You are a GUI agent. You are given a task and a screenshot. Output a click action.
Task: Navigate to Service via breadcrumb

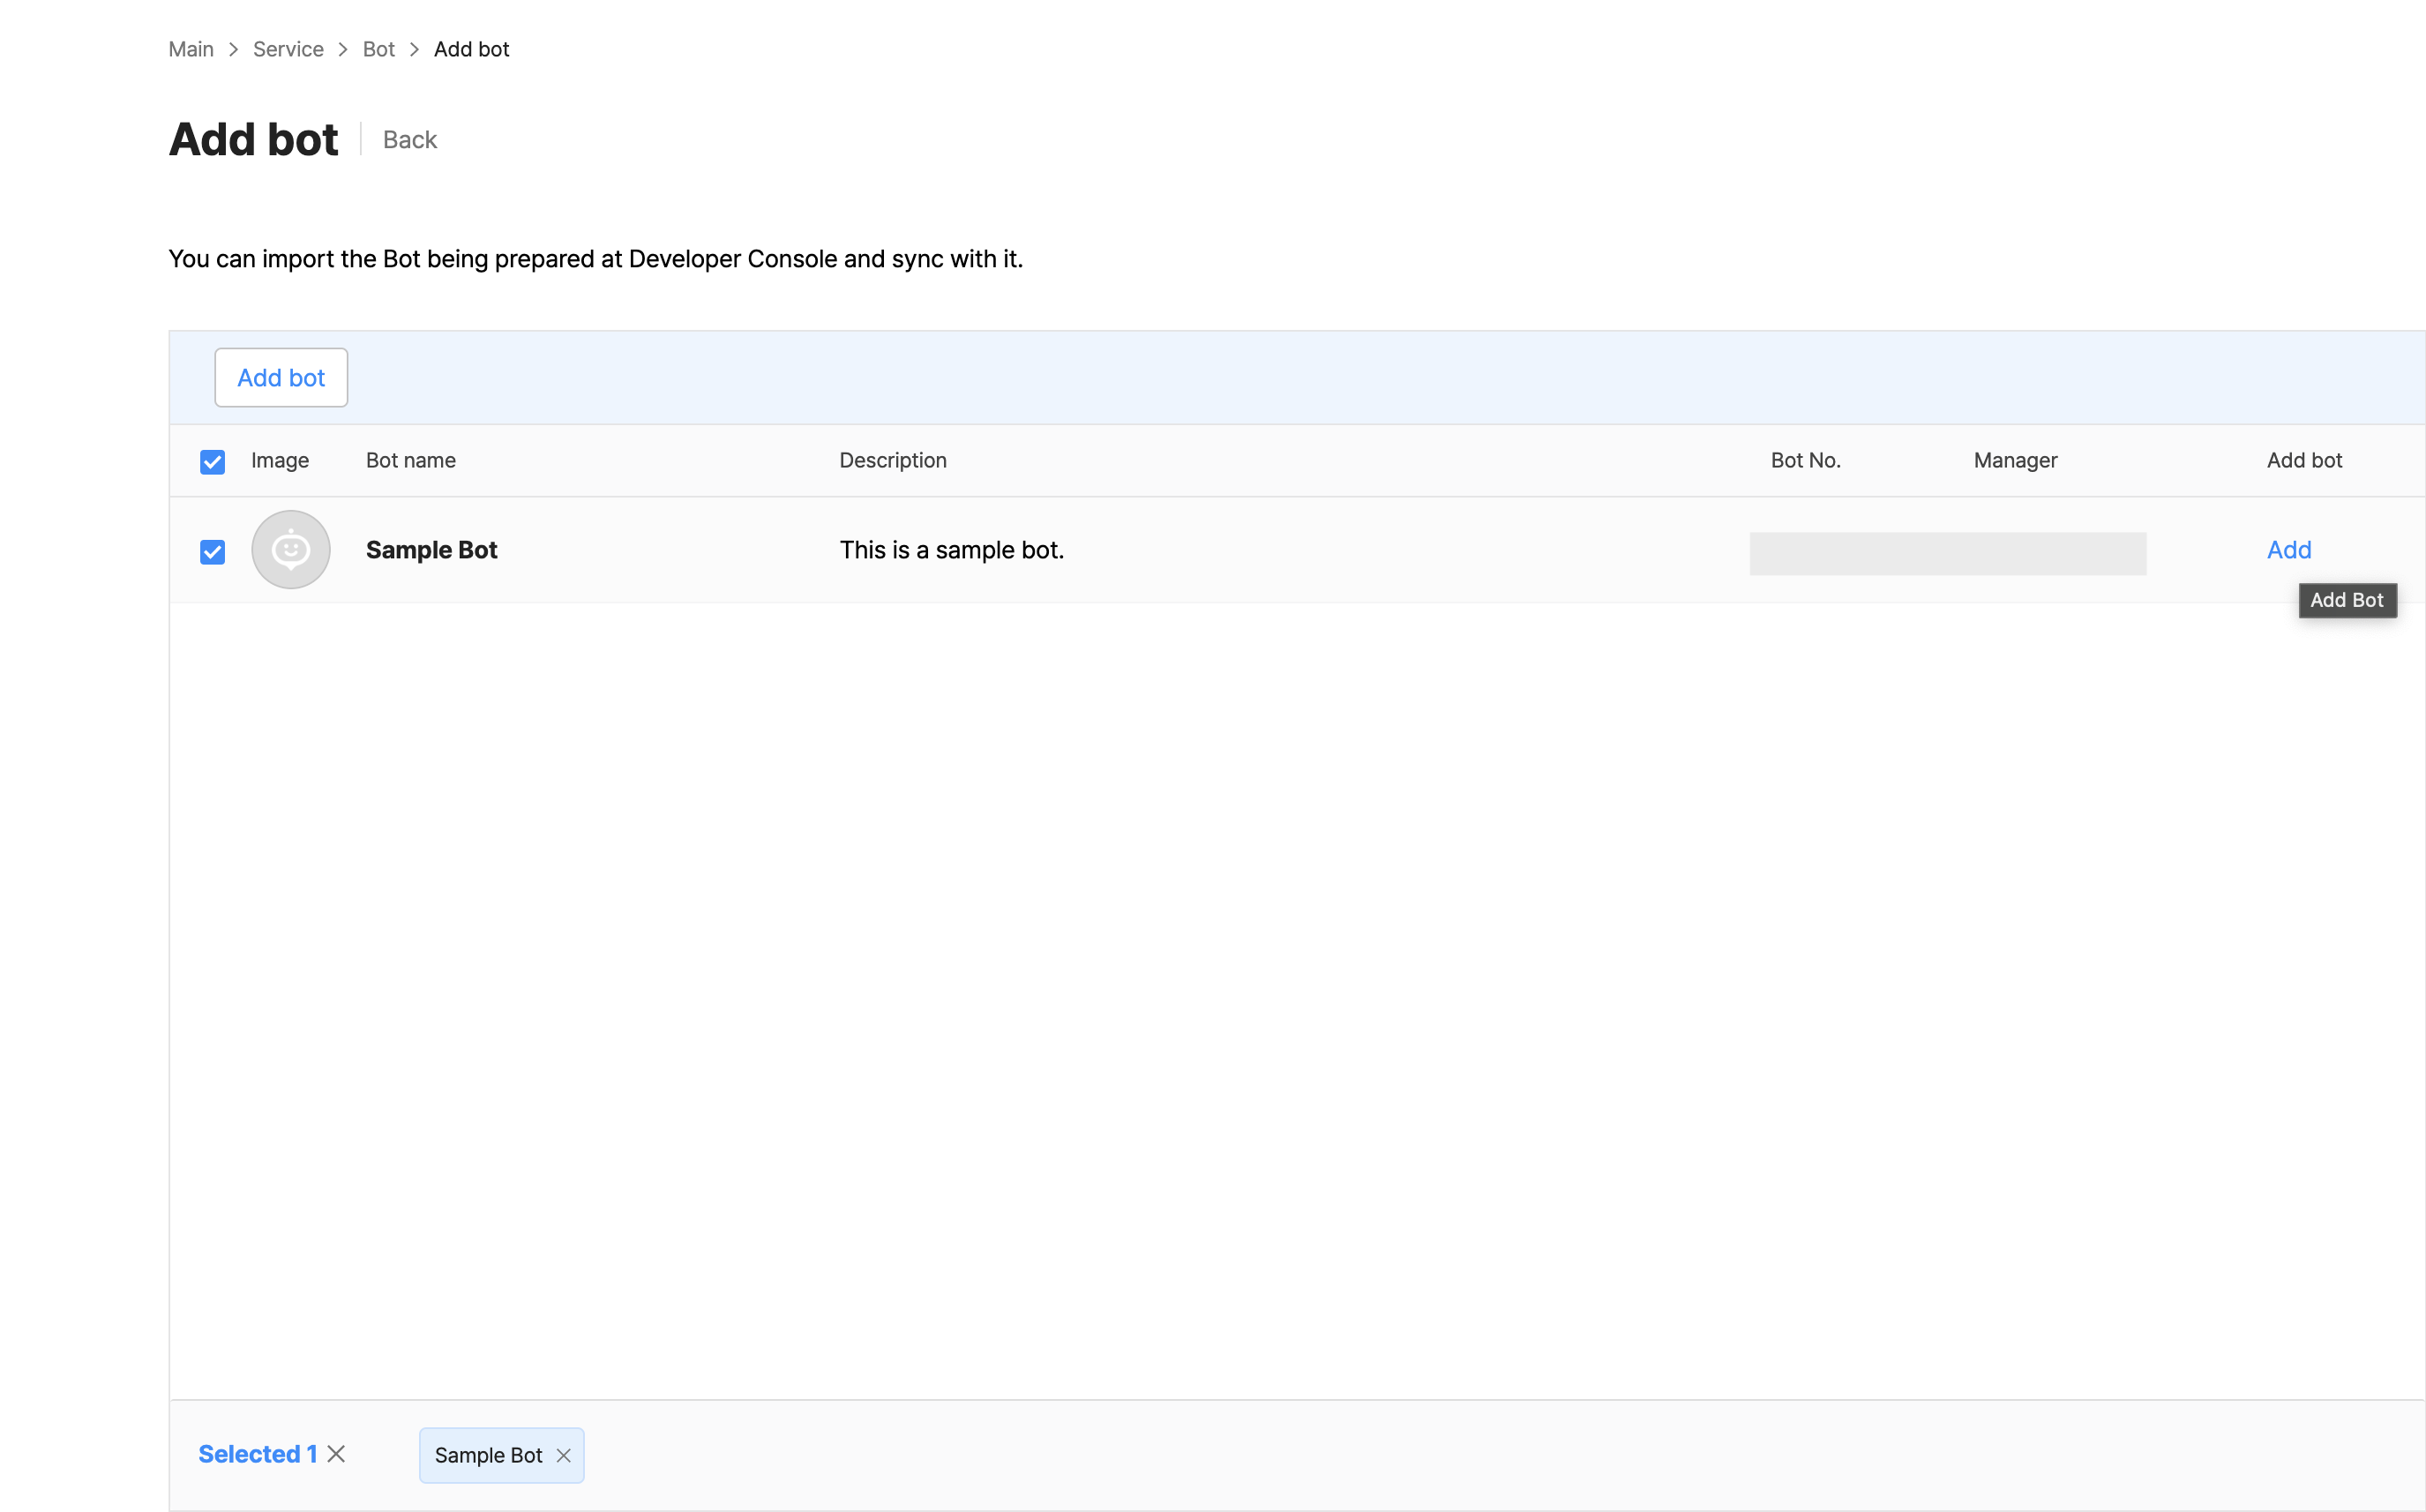click(x=288, y=48)
